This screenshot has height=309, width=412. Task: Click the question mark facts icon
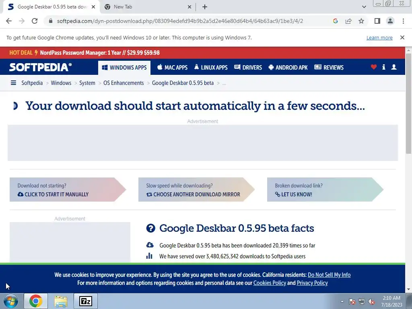click(x=151, y=228)
